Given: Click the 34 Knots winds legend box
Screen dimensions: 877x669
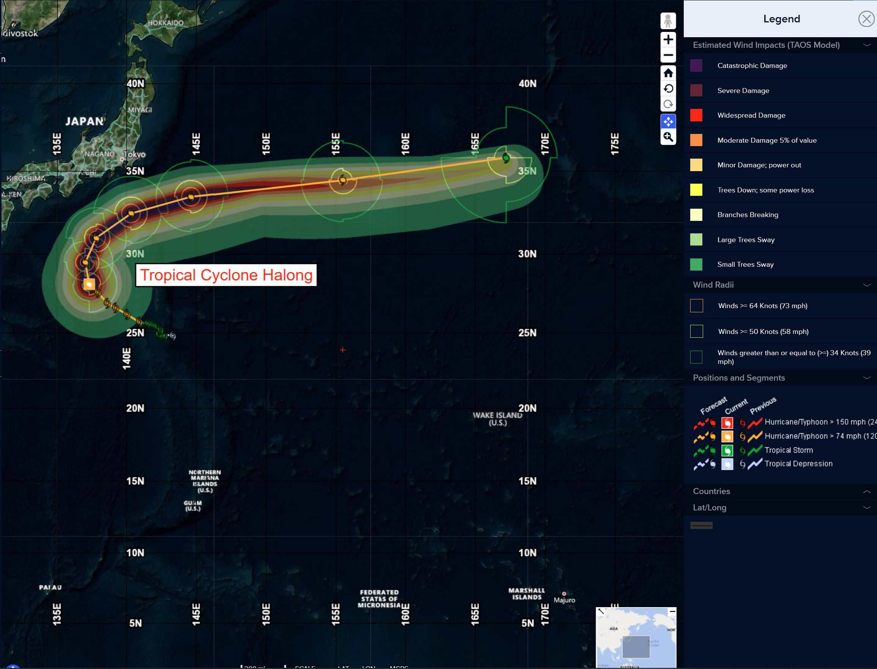Looking at the screenshot, I should tap(697, 357).
